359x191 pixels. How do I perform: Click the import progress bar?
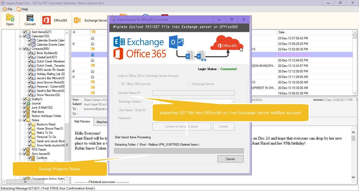[179, 151]
